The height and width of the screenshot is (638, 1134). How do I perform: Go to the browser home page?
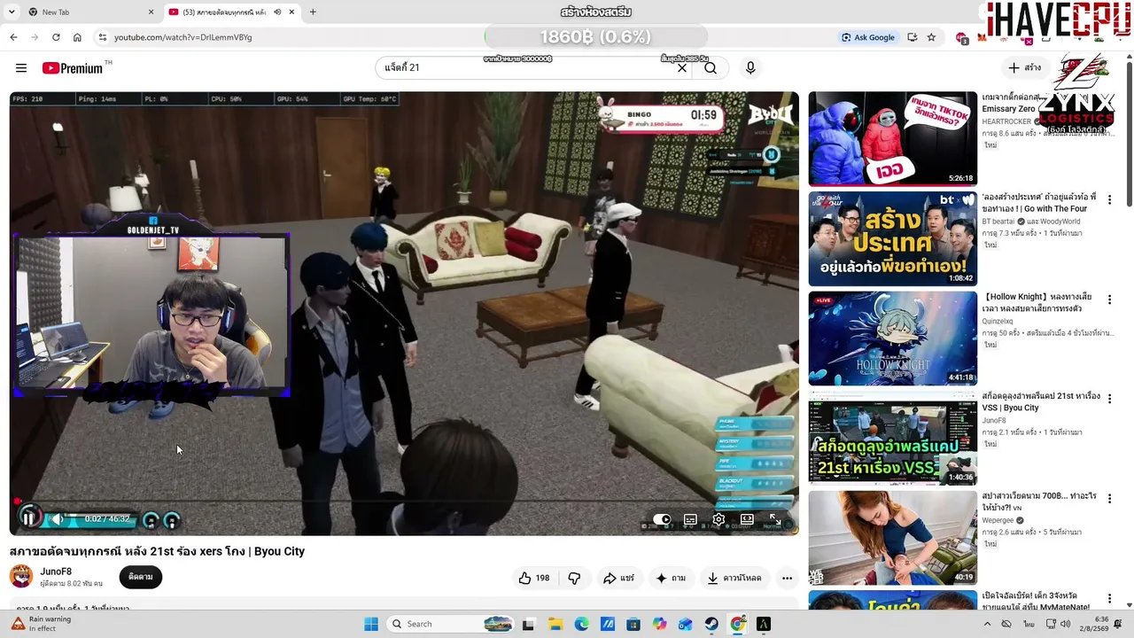pyautogui.click(x=77, y=37)
